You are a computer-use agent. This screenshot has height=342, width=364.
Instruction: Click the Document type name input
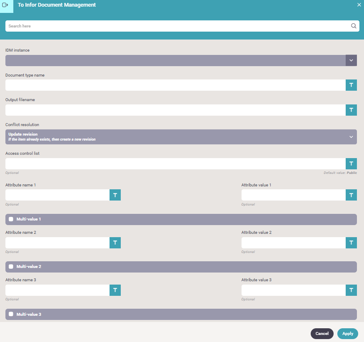175,85
